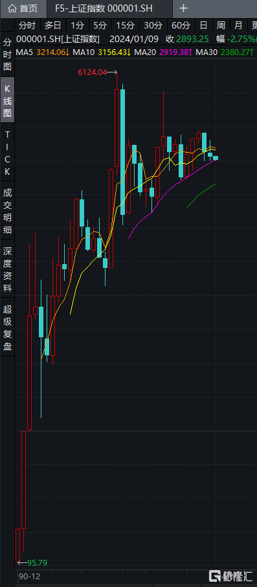
Task: Select the 分时 period tab
Action: (28, 25)
